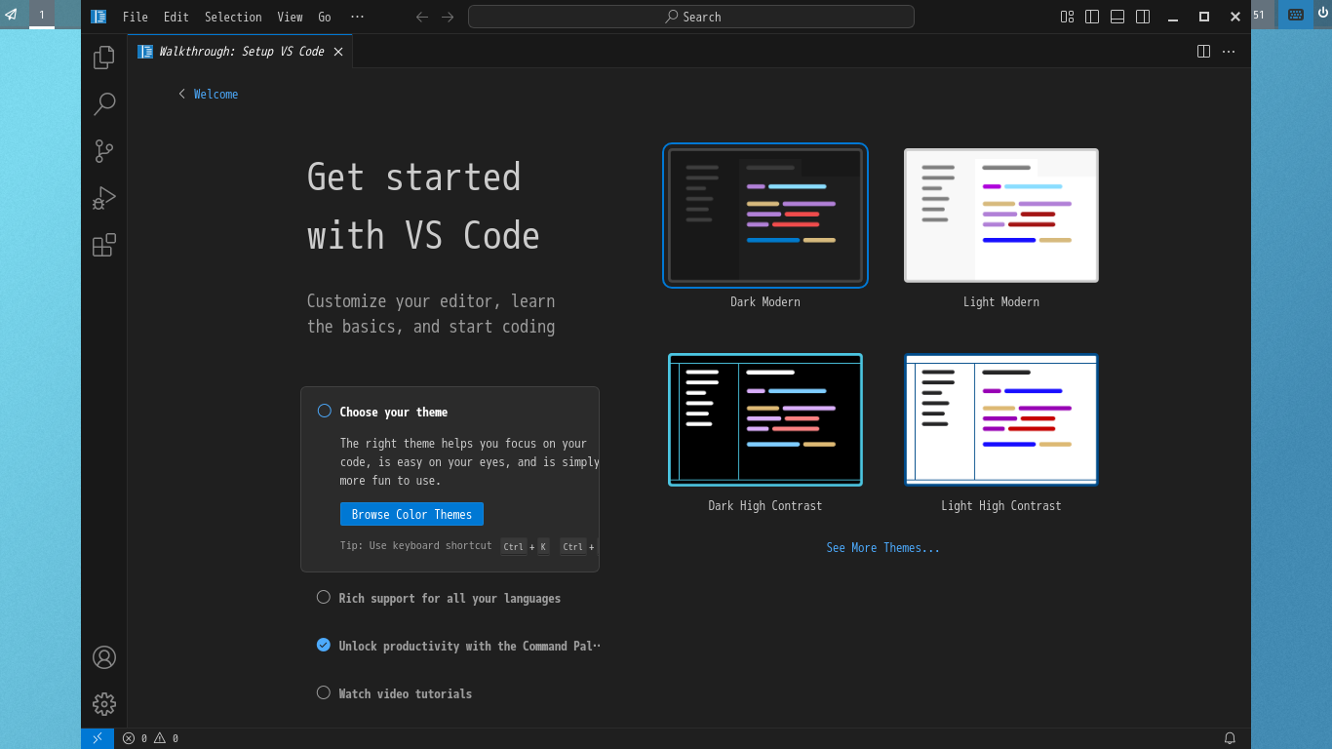
Task: Select the Light High Contrast theme preview
Action: point(1001,419)
